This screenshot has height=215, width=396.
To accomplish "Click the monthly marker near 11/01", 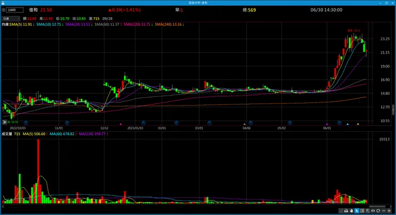I will [67, 123].
